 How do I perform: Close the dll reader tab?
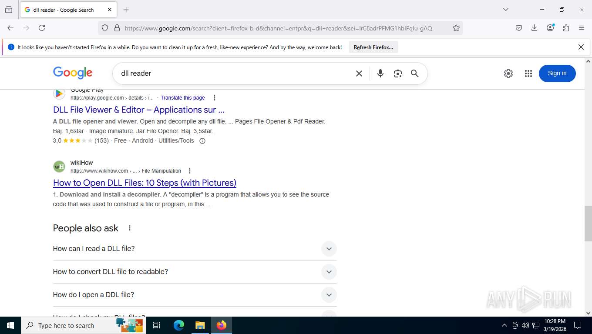[109, 10]
